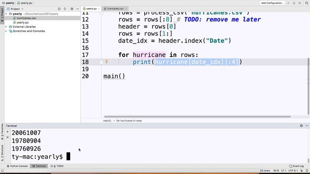Click the collapse all icon in Project panel
Viewport: 310px width, 174px height.
[65, 9]
